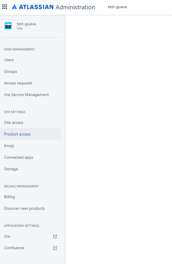Click the test-guava site name in sidebar

(26, 24)
